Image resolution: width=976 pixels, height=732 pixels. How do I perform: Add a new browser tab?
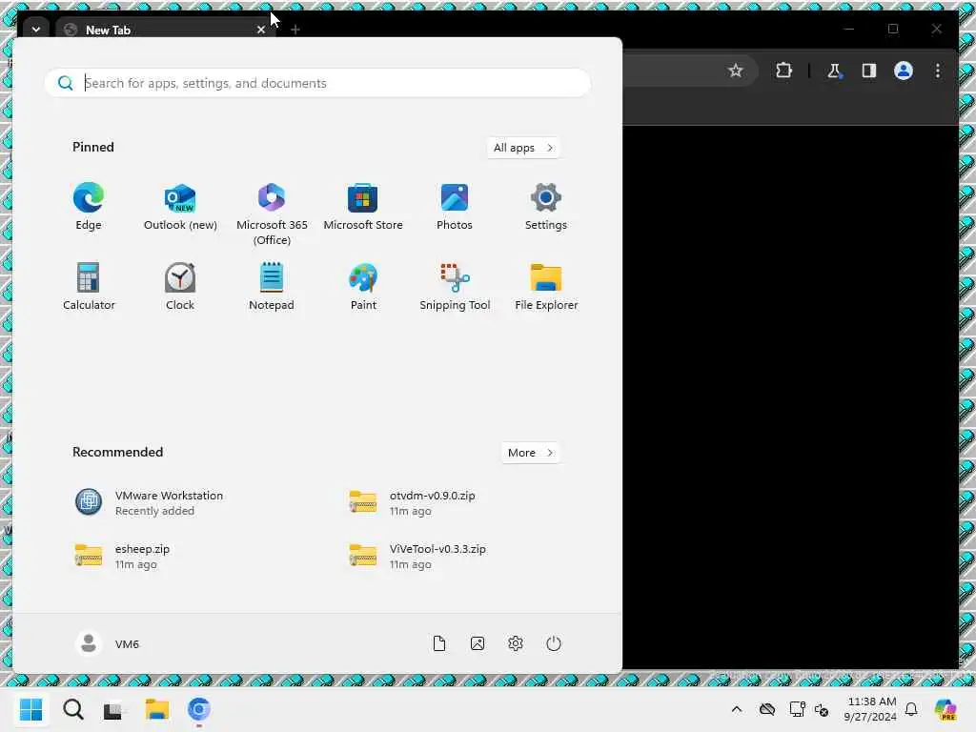pyautogui.click(x=295, y=30)
